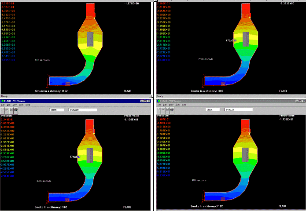Open the File menu in bottom-left VR Viewer

coord(3,105)
